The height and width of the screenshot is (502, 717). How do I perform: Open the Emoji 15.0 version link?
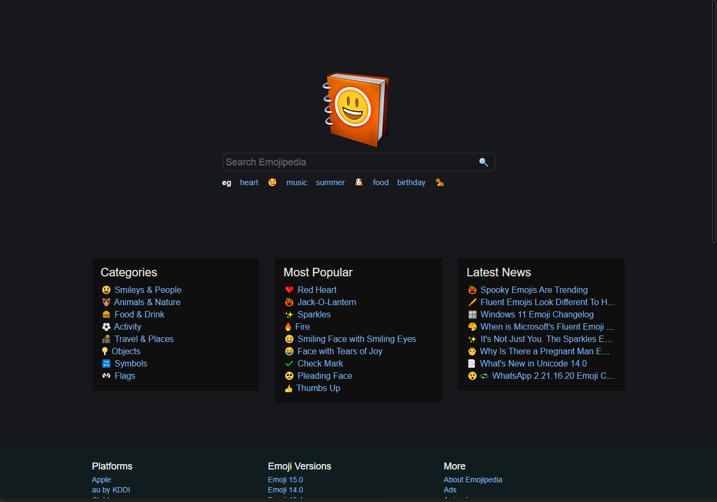[285, 480]
